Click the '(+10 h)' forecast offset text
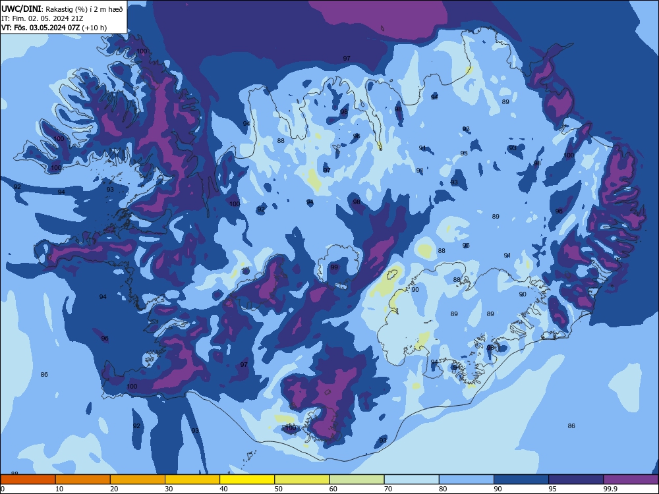Viewport: 659px width, 494px height. tap(94, 28)
